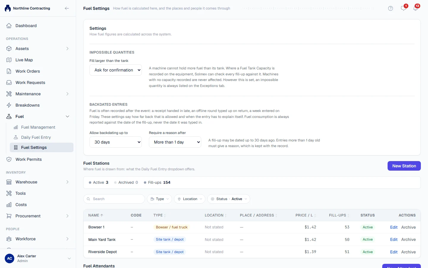Screen dimensions: 428x268
Task: Open messages chat bubble icon
Action: pyautogui.click(x=403, y=8)
